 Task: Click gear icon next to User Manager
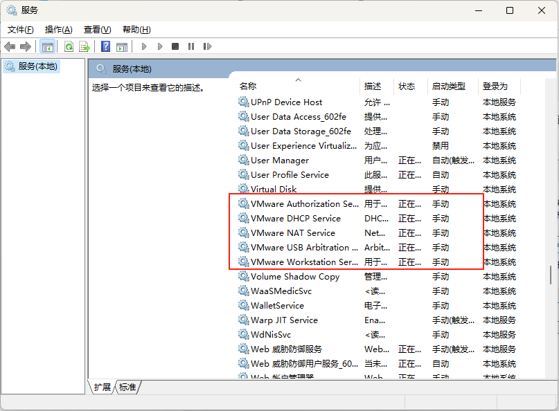click(244, 160)
